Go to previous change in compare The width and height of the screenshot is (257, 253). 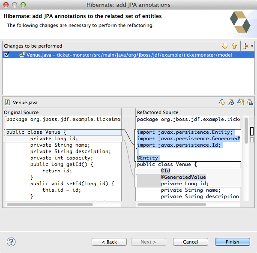[250, 102]
